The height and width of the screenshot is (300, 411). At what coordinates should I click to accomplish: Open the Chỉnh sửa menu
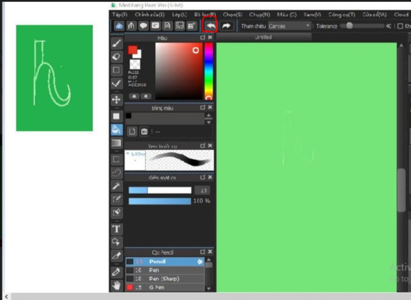150,15
